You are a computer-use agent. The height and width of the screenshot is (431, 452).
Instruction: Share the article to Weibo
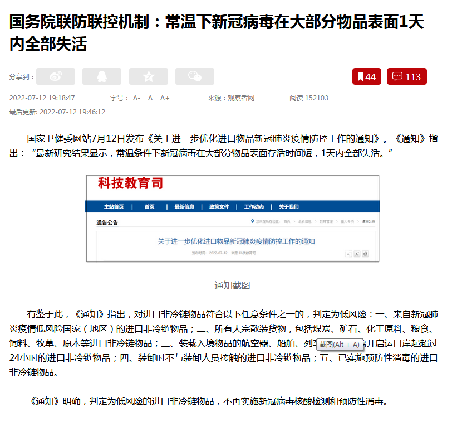pyautogui.click(x=56, y=76)
